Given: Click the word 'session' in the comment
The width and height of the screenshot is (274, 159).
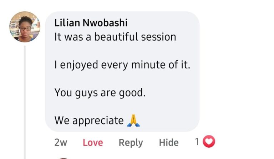Looking at the screenshot, I should coord(158,37).
